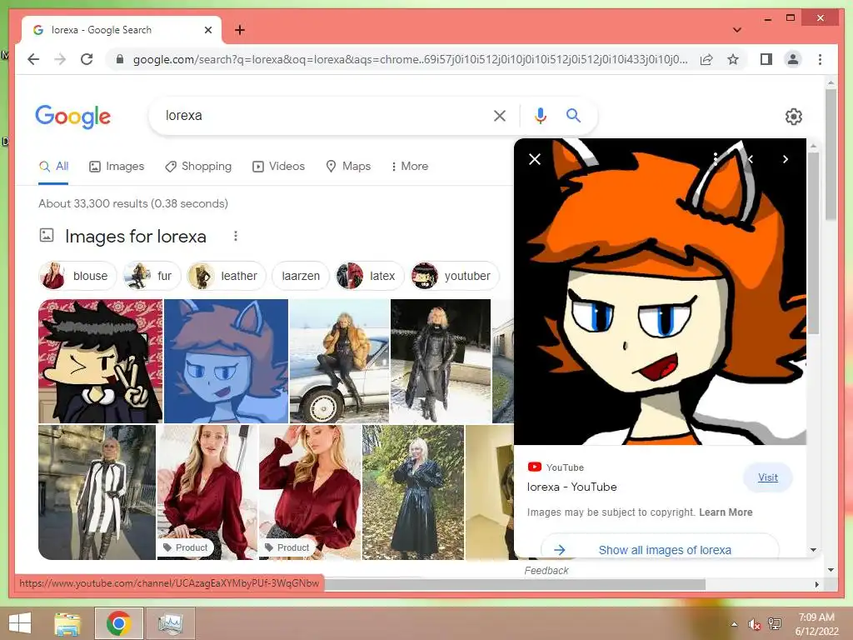
Task: Open the lorexa - YouTube title link
Action: [x=571, y=487]
